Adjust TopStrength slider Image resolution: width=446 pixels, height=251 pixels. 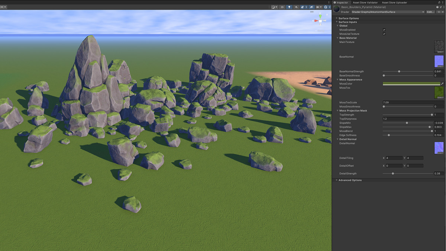408,115
